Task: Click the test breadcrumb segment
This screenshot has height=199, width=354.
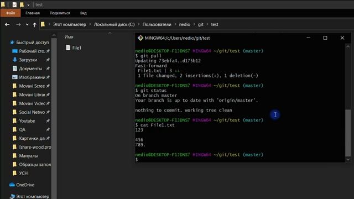Action: point(215,24)
